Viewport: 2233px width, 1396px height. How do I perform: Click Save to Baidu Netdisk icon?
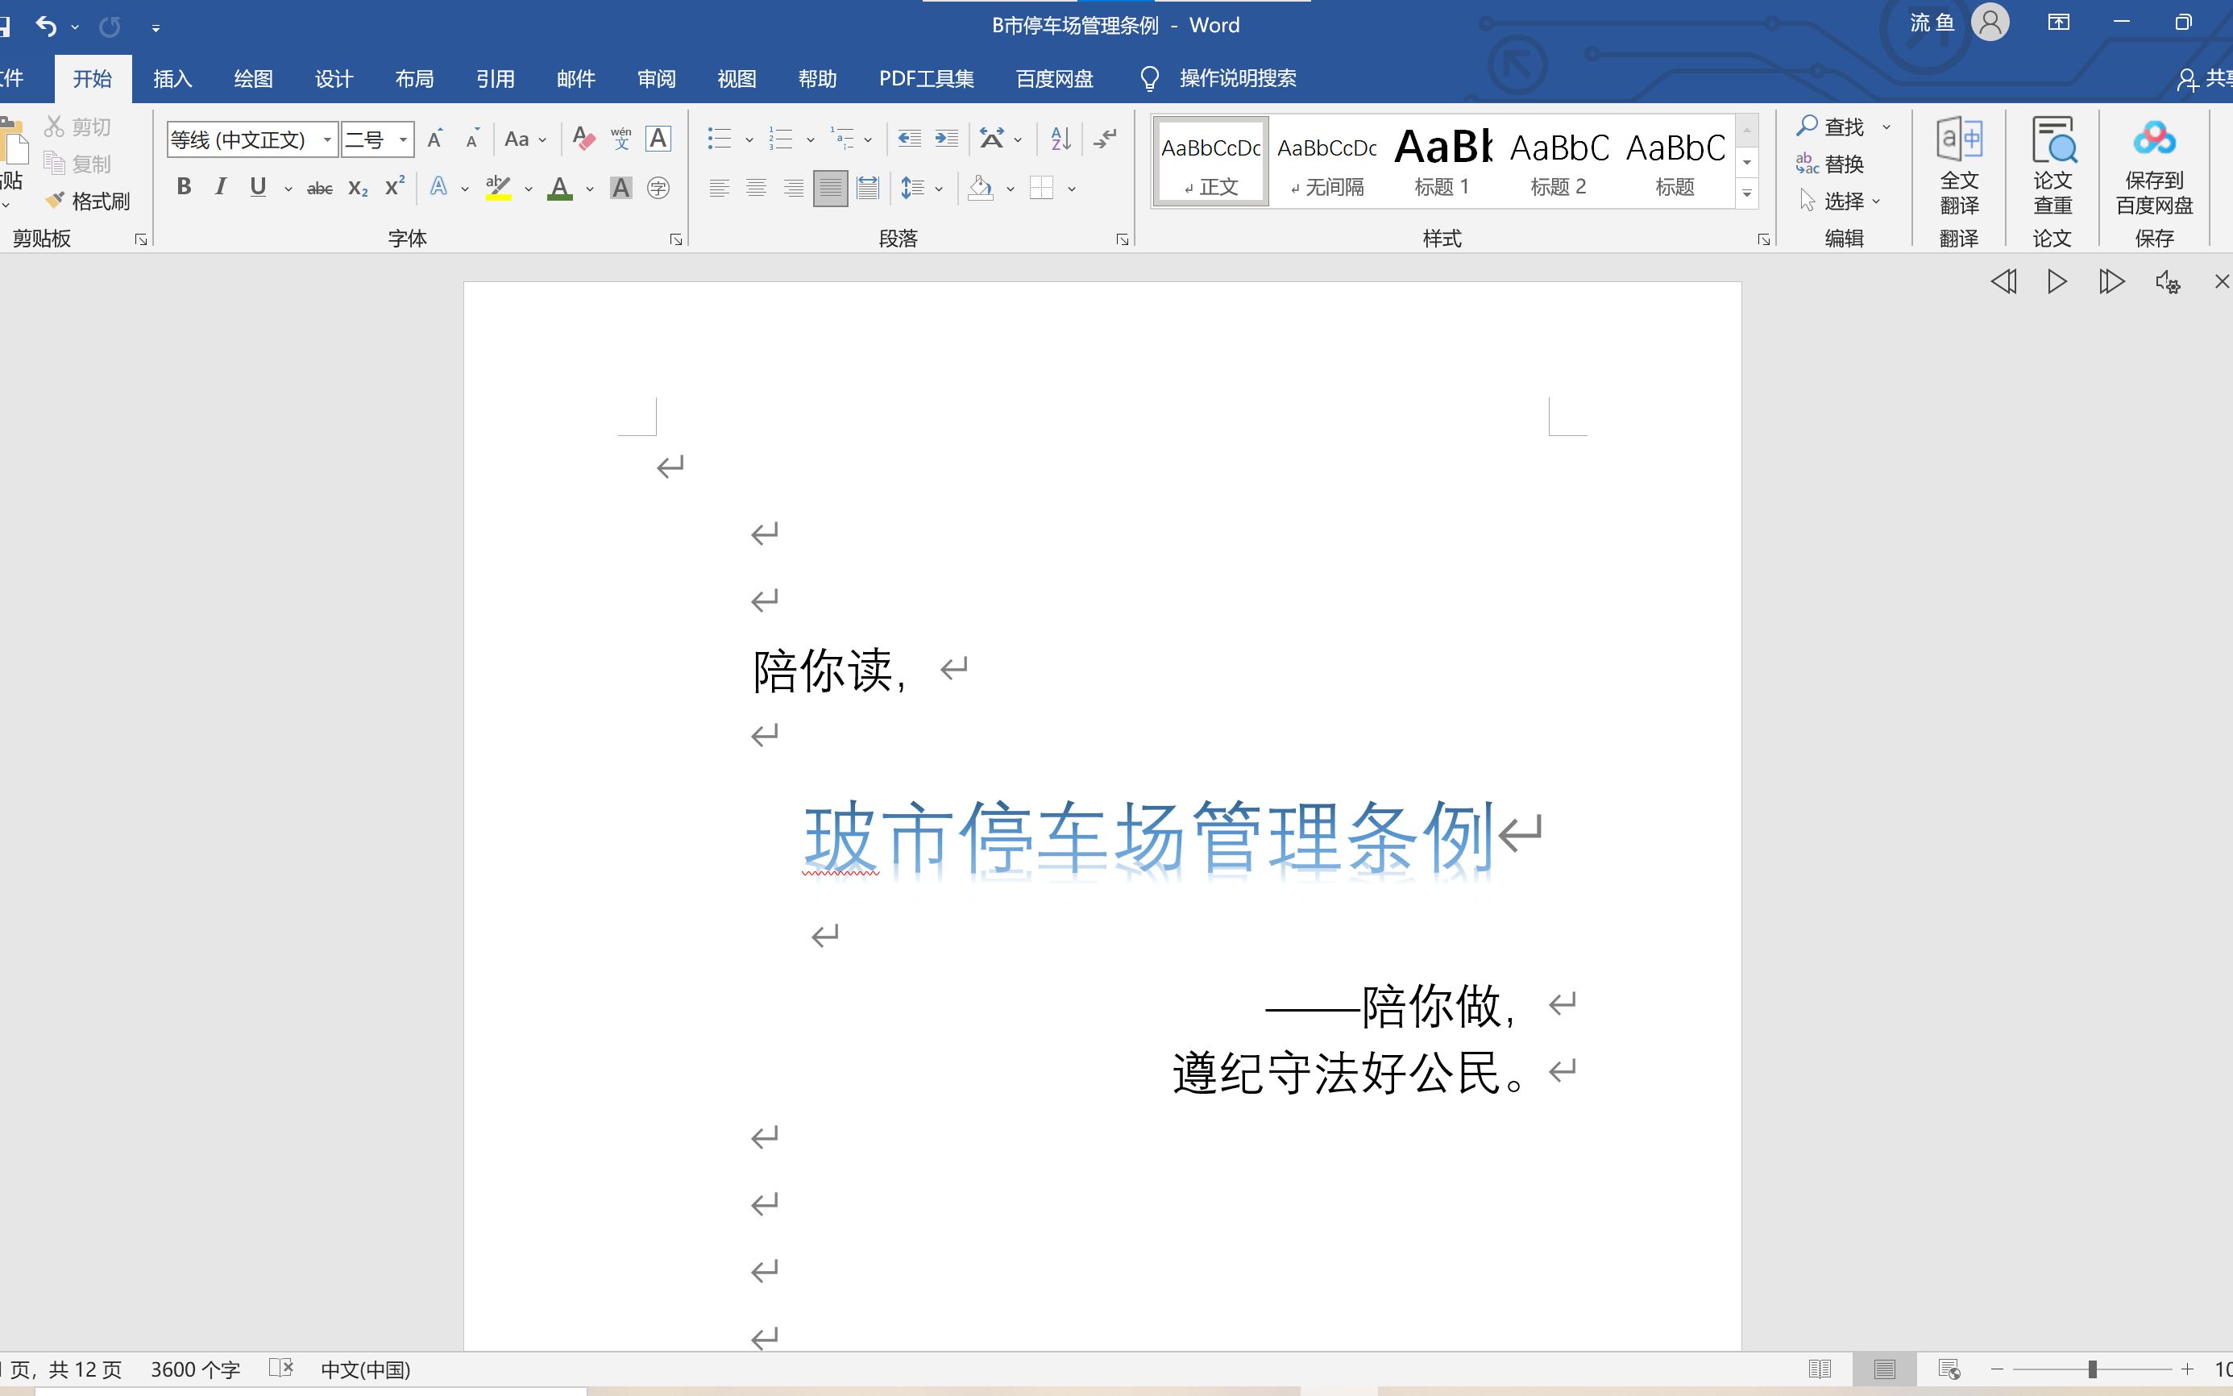pos(2155,166)
